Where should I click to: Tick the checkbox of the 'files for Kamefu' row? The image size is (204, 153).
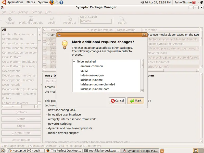(44, 62)
